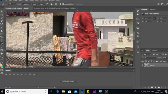Toggle pixel layer filter icon

point(154,54)
